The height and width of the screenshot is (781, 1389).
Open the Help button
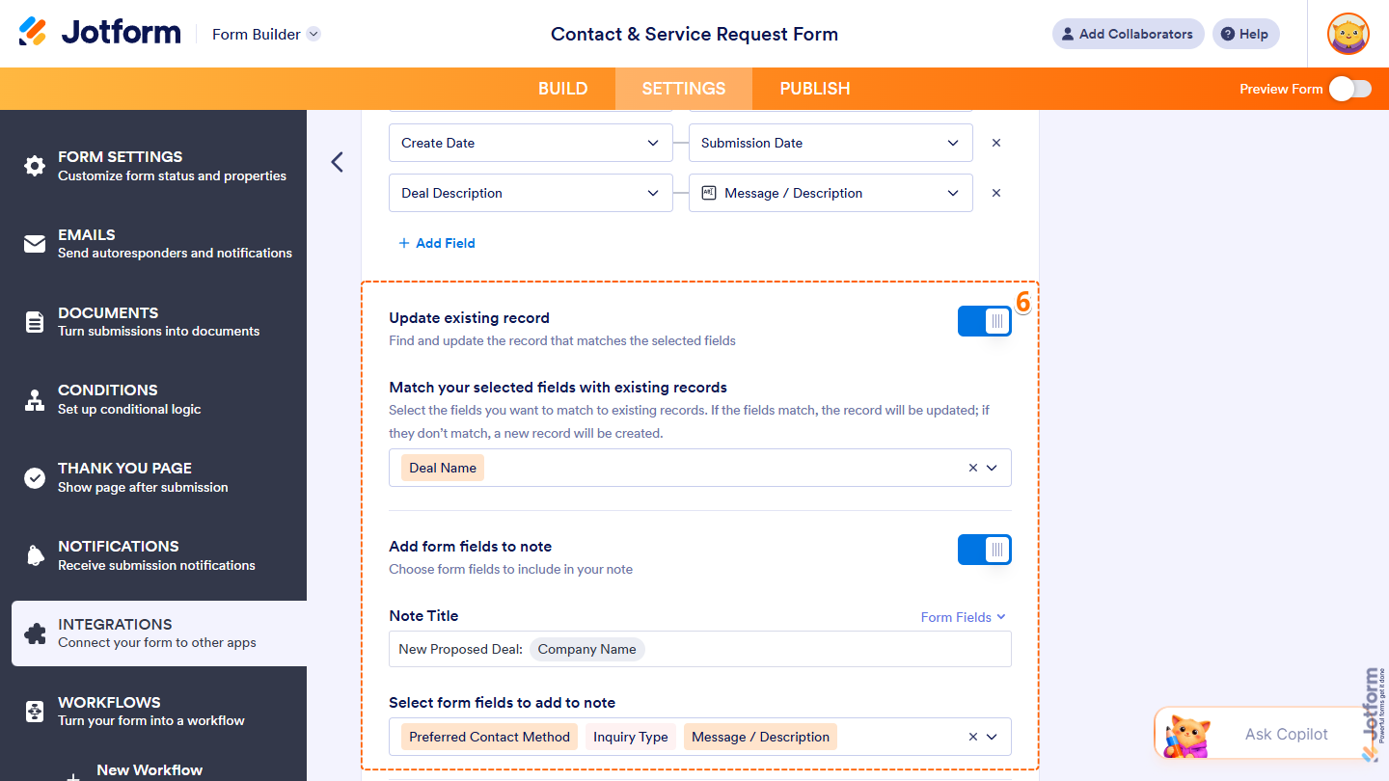[1245, 34]
